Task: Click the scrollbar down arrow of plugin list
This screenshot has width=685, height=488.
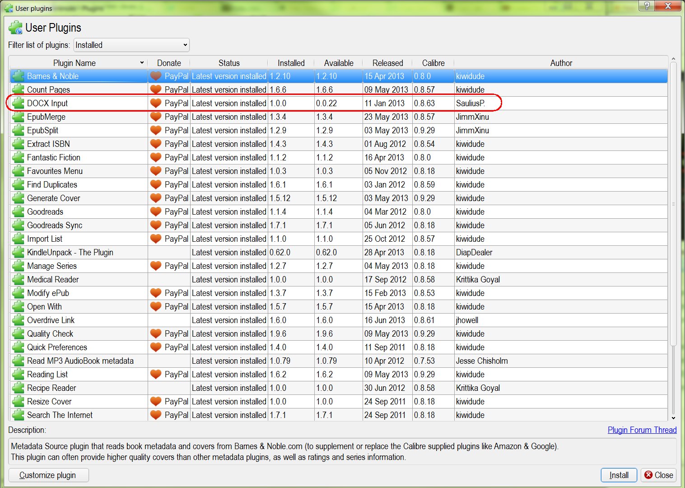Action: (673, 418)
